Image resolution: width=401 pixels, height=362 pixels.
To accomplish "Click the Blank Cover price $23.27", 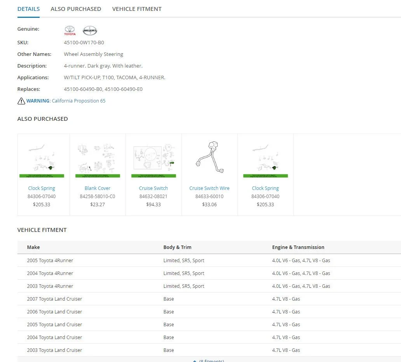I will click(x=98, y=205).
